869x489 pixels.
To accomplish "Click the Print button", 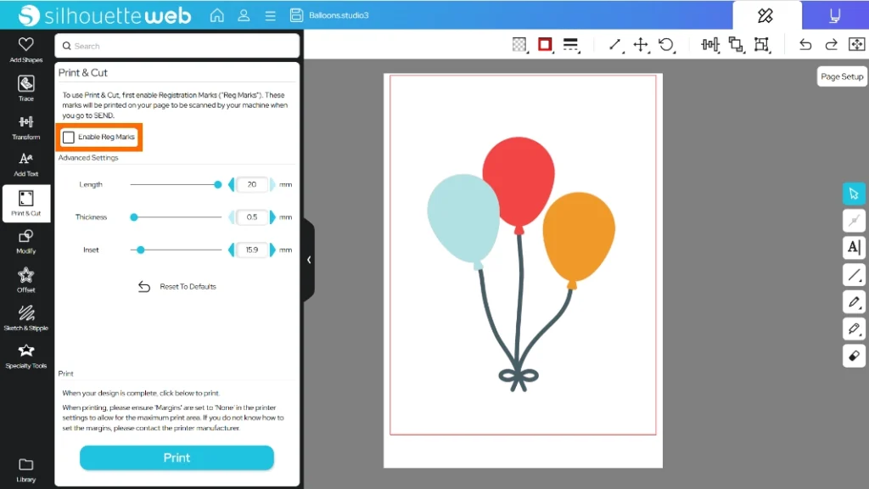I will click(x=177, y=458).
